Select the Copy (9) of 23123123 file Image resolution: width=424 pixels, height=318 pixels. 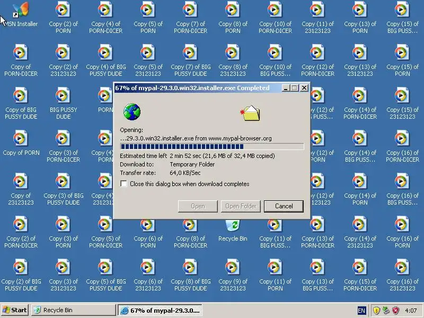point(233,276)
